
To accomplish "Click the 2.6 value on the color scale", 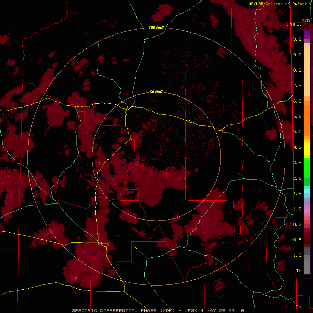I will [x=297, y=178].
